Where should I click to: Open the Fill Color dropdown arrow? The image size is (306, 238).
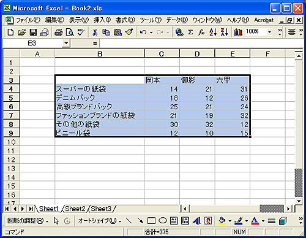coord(230,221)
